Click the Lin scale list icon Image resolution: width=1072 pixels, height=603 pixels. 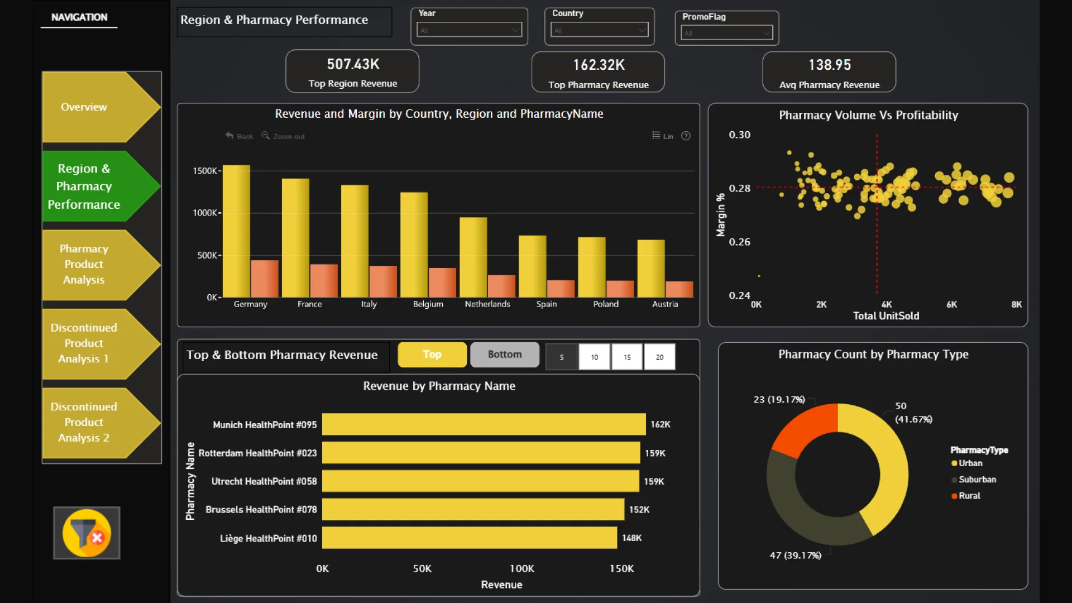(656, 136)
